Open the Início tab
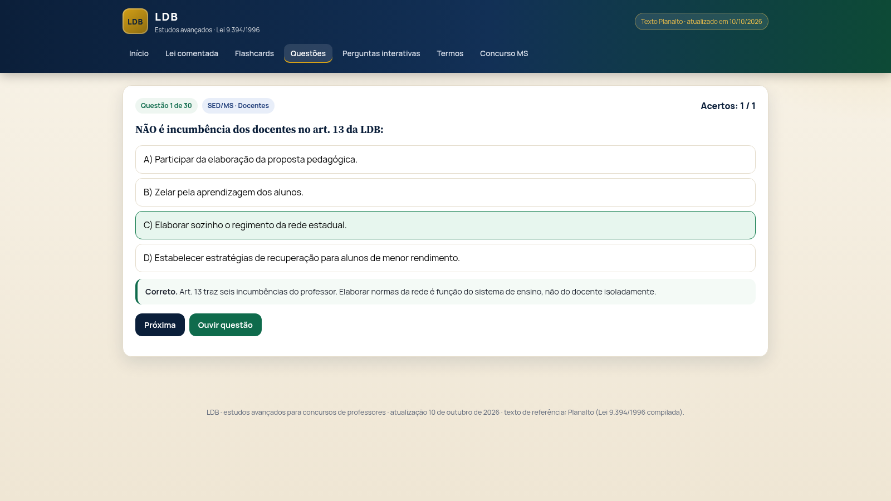891x501 pixels. pyautogui.click(x=139, y=53)
